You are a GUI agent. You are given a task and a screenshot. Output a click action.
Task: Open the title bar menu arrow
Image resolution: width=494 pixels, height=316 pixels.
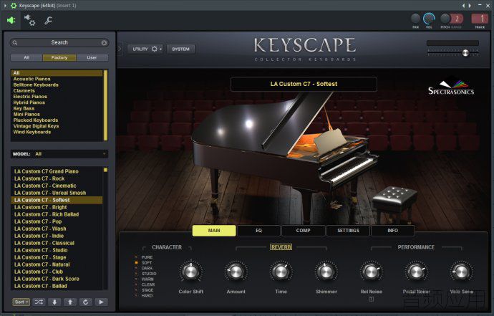[x=5, y=5]
